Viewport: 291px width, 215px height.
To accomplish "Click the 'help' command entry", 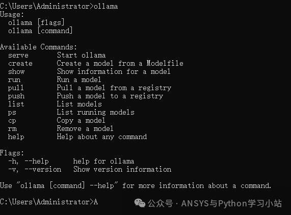I will click(16, 137).
